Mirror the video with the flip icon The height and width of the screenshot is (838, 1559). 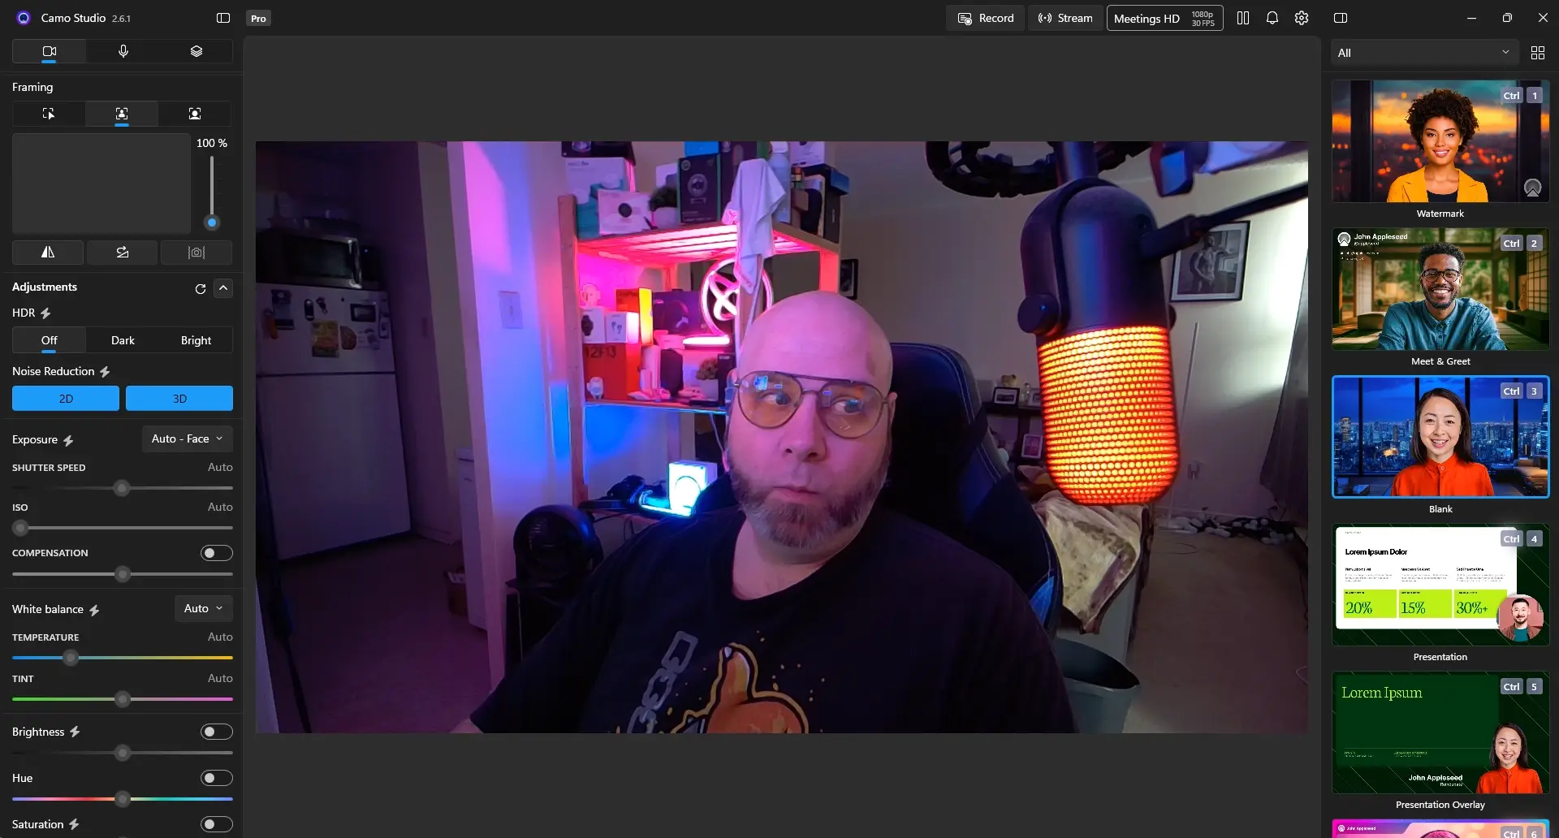[x=48, y=253]
